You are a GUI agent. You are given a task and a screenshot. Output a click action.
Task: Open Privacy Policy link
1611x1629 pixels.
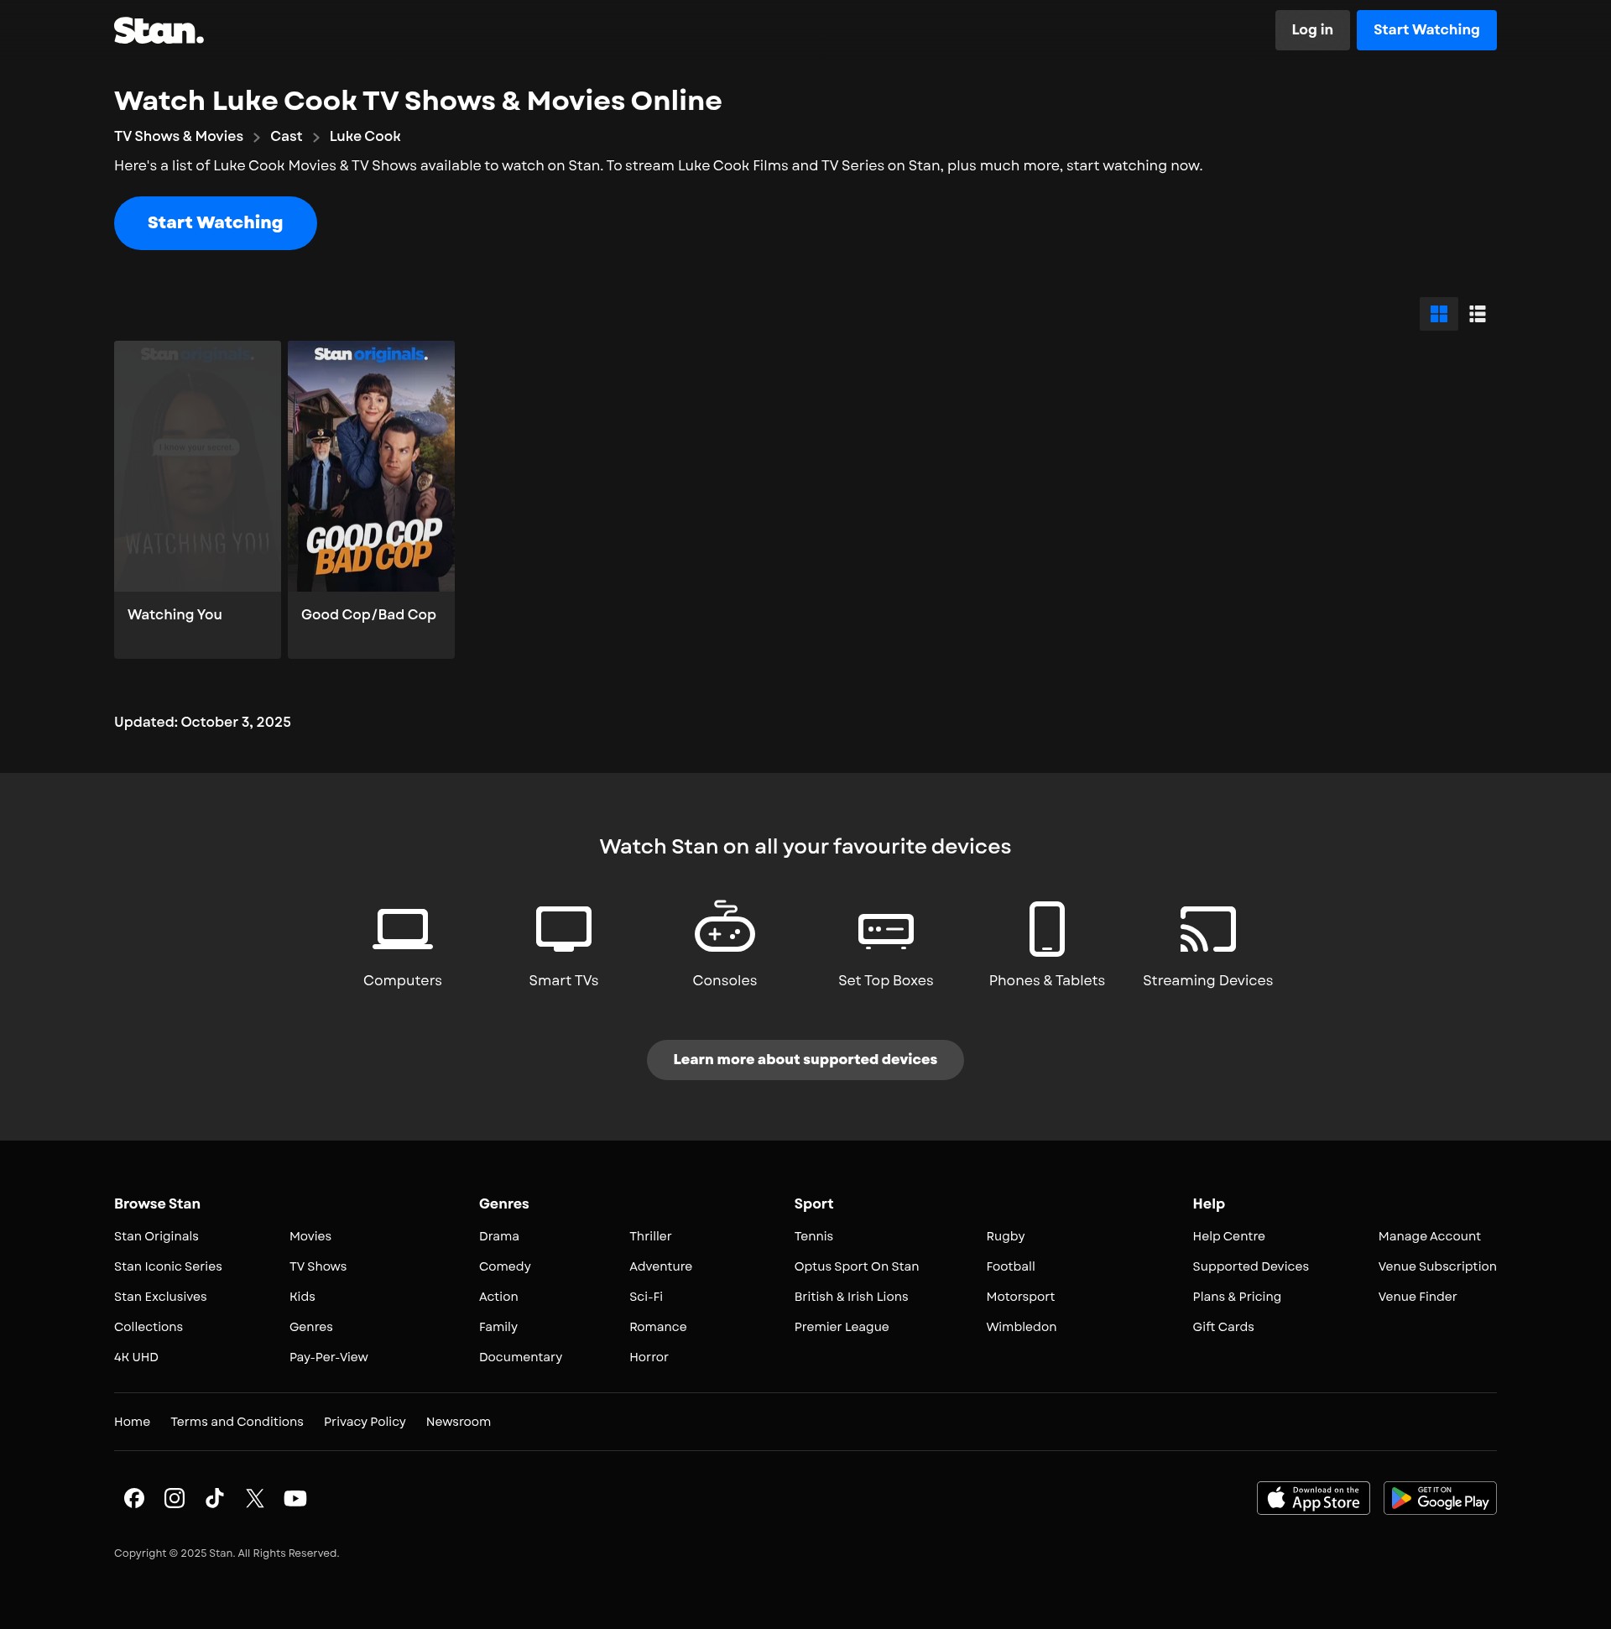coord(364,1422)
